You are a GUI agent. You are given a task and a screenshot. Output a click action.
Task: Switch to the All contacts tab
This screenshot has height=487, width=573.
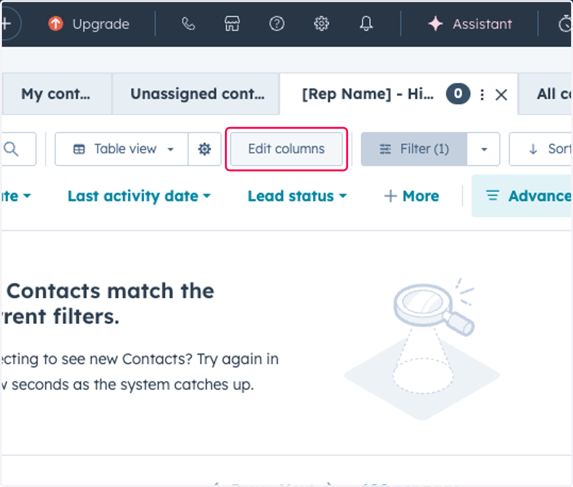[546, 94]
